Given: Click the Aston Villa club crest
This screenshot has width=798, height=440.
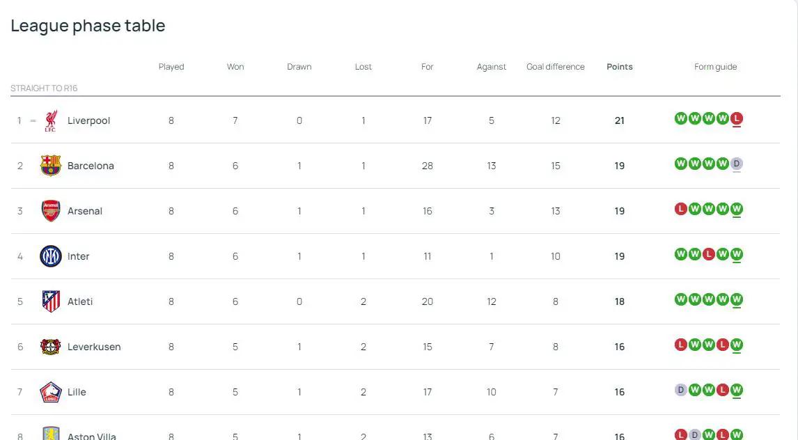Looking at the screenshot, I should 50,434.
